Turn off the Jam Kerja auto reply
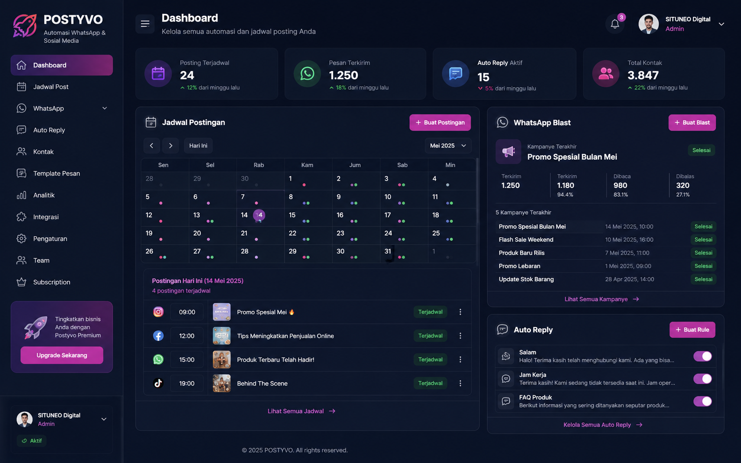The width and height of the screenshot is (741, 463). tap(702, 379)
